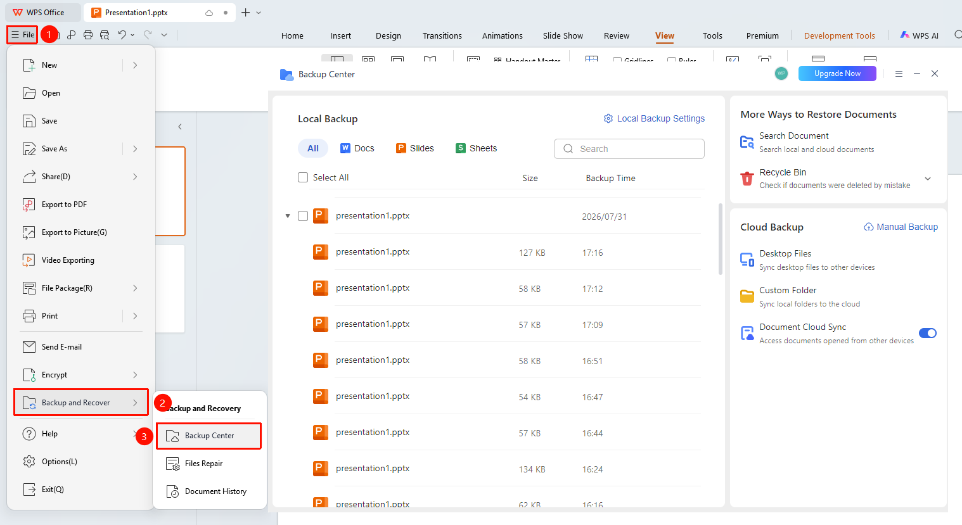Viewport: 962px width, 525px height.
Task: Open the Slide Show ribbon tab
Action: 563,36
